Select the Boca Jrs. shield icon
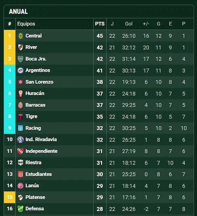Image resolution: width=197 pixels, height=216 pixels. coord(20,59)
